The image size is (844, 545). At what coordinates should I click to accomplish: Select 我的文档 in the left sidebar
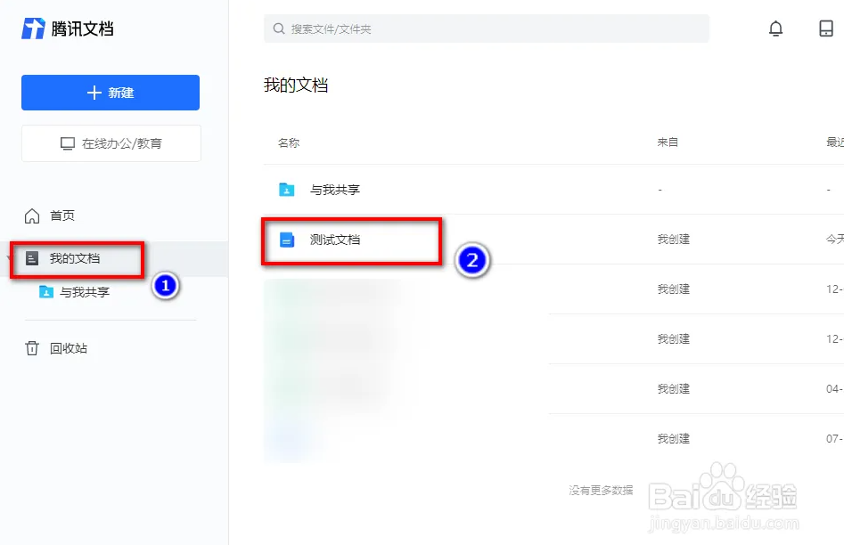[74, 258]
